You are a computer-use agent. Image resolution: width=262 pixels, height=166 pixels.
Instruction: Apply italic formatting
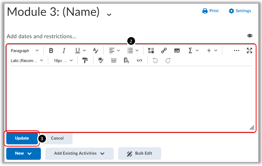click(64, 51)
